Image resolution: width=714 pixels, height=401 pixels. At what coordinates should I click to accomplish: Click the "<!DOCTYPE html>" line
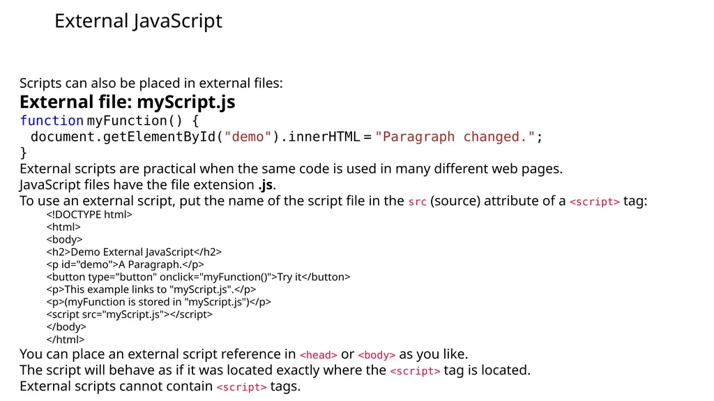pos(89,215)
